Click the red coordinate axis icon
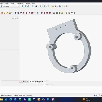Screen dimensions: 102x102 (x=56, y=6)
